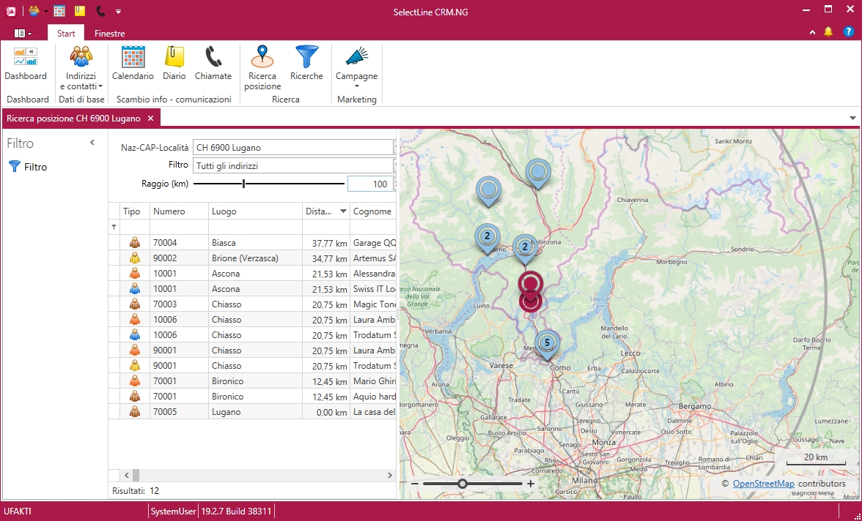
Task: Click the filter row funnel icon
Action: [x=114, y=227]
